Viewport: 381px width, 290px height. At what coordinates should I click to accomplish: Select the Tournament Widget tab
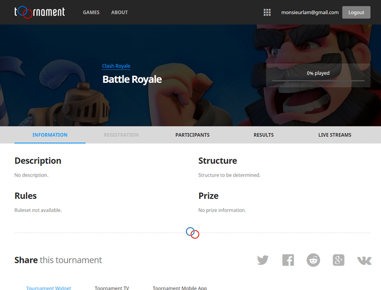click(x=48, y=288)
